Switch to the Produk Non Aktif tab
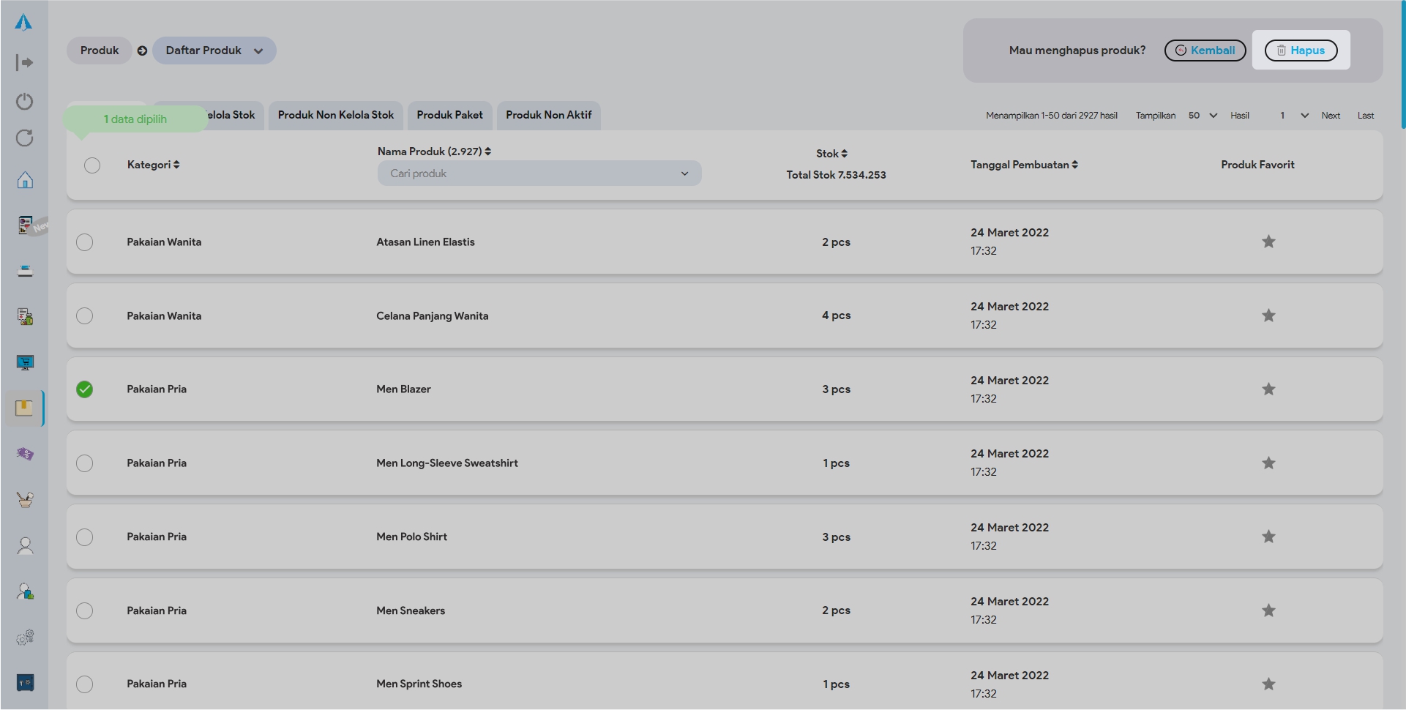The width and height of the screenshot is (1406, 710). (x=548, y=115)
